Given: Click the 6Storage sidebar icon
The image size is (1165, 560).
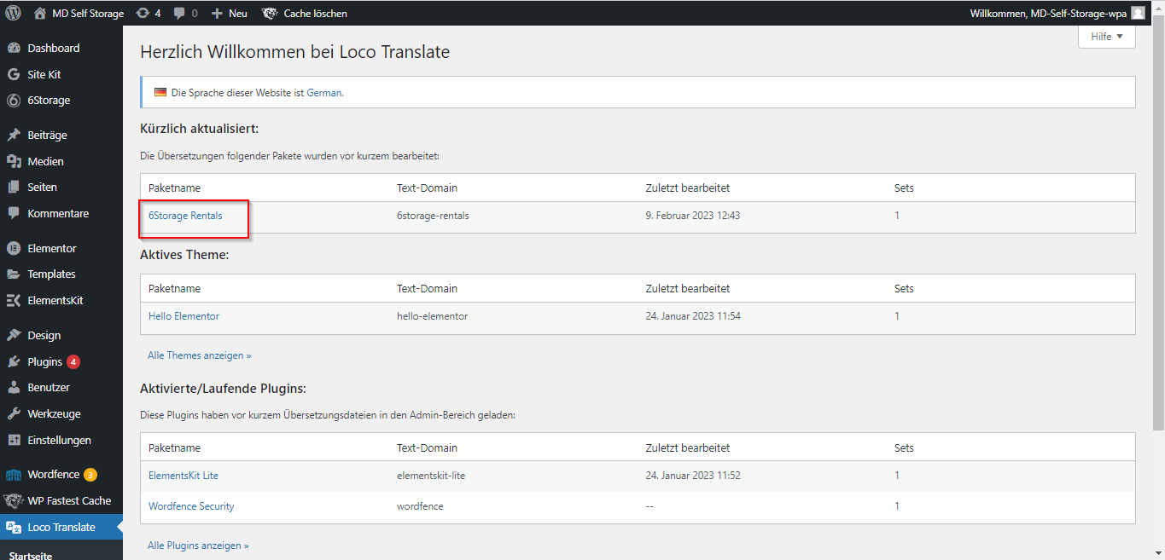Looking at the screenshot, I should coord(14,100).
